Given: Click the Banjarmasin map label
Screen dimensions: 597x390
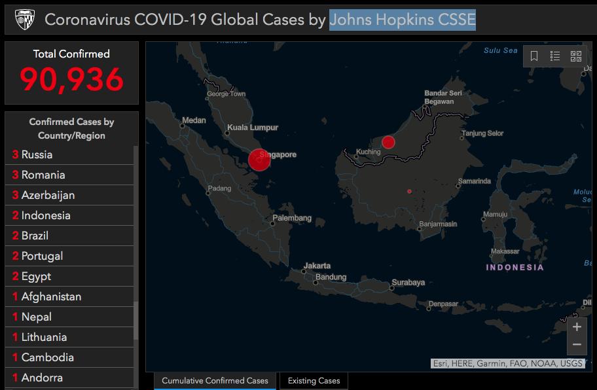Looking at the screenshot, I should [x=438, y=224].
